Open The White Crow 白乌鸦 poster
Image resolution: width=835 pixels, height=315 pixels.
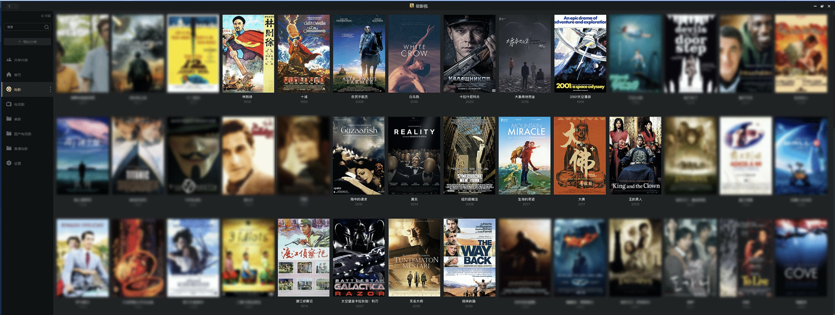click(414, 54)
